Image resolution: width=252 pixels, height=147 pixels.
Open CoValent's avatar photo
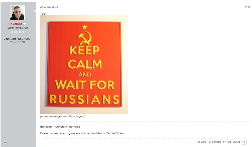pos(17,13)
